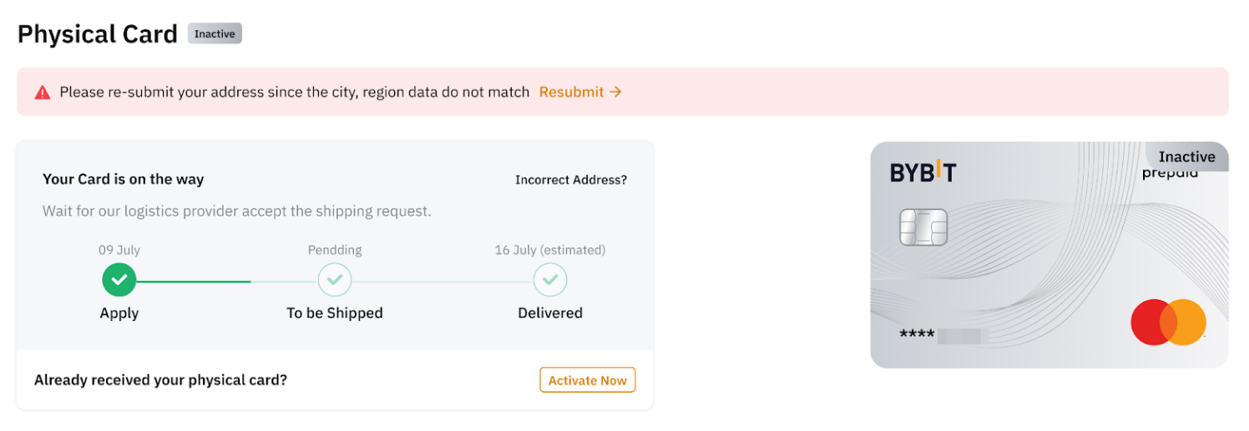Click the Bybit logo on the card
The image size is (1249, 431).
click(923, 173)
